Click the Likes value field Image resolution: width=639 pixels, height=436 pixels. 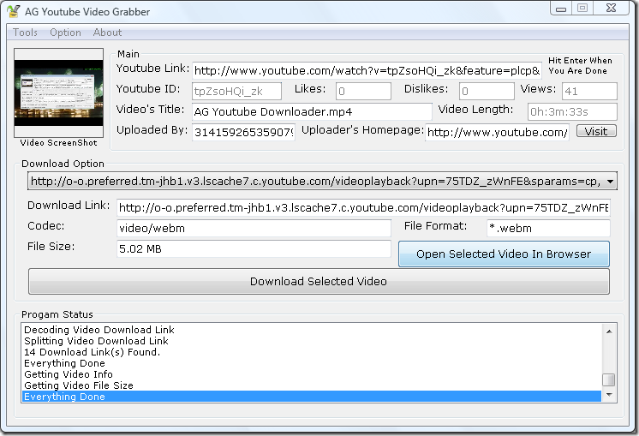(363, 92)
